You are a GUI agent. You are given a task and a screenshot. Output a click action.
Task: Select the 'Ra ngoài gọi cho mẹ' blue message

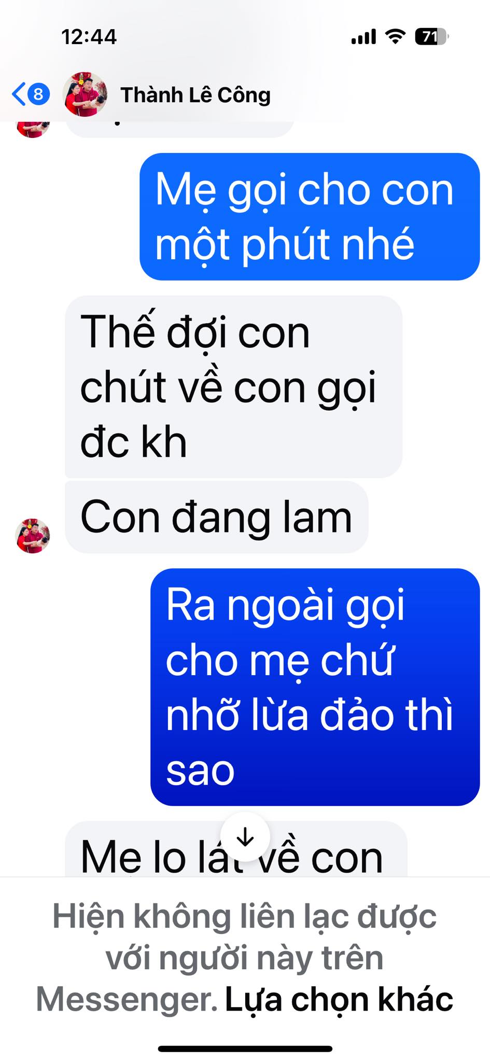315,687
